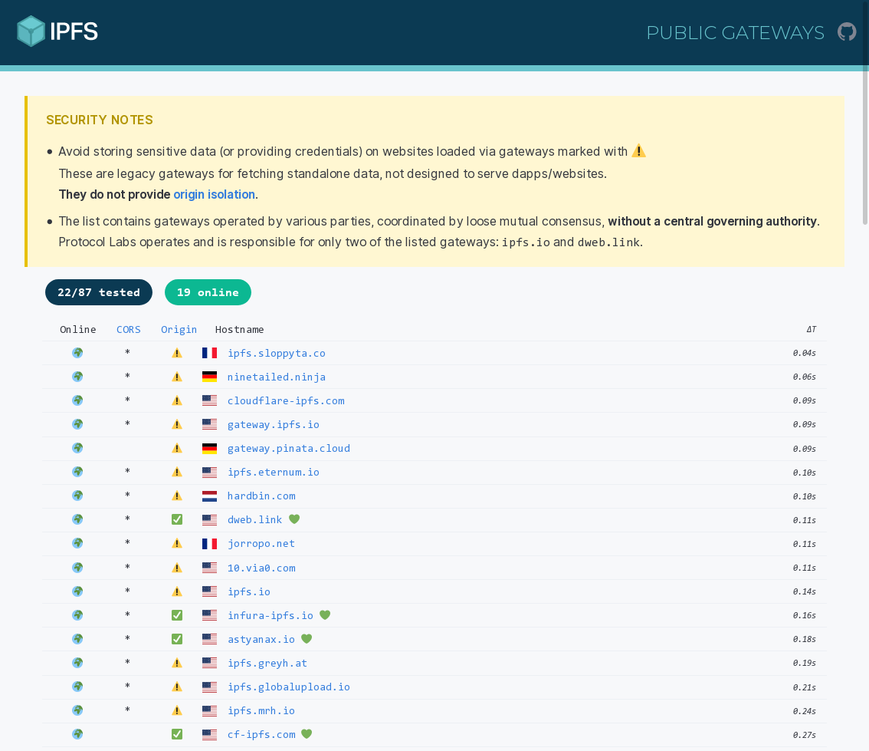Click the globe icon for gateway.pinata.cloud
Viewport: 869px width, 751px height.
click(77, 447)
